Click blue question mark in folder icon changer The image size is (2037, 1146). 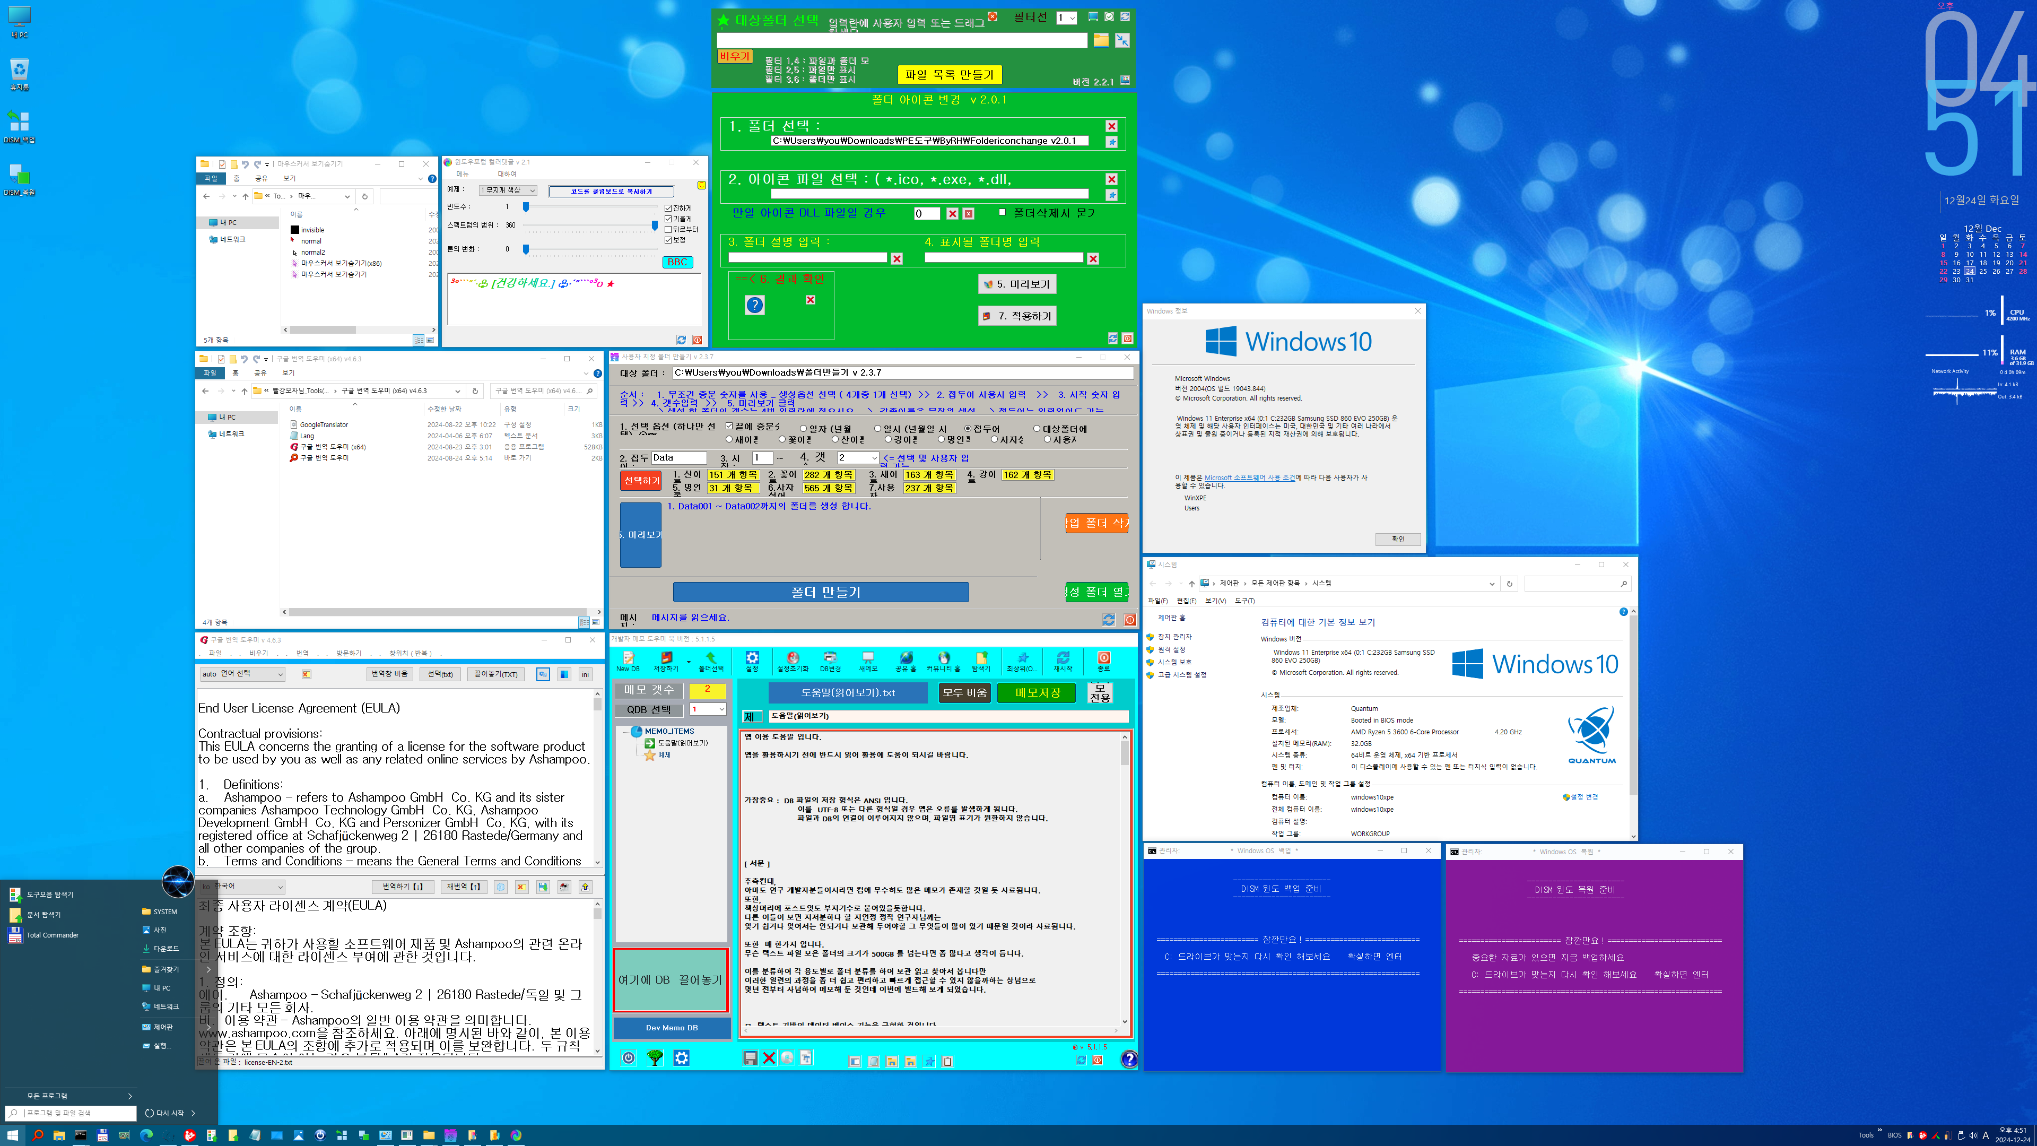coord(755,305)
